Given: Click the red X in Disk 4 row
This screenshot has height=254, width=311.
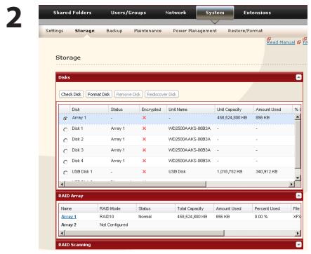Looking at the screenshot, I should (144, 161).
